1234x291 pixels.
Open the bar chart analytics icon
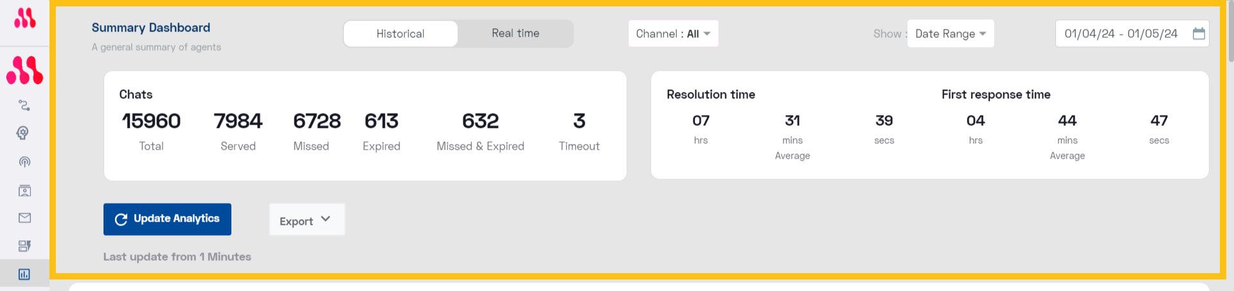click(x=24, y=274)
